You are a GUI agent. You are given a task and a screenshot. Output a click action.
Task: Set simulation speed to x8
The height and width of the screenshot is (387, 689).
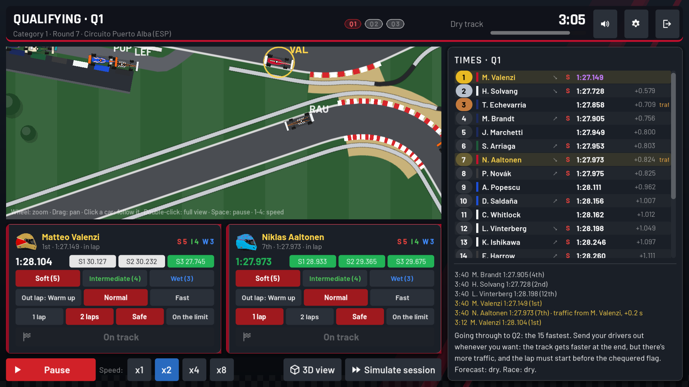[221, 370]
